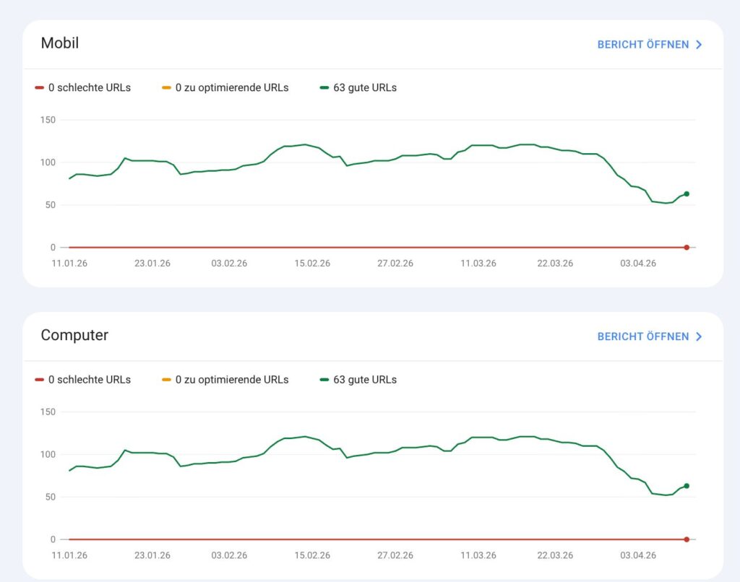Click the 15.02.26 date label on Mobil chart
The height and width of the screenshot is (582, 740).
[x=312, y=264]
